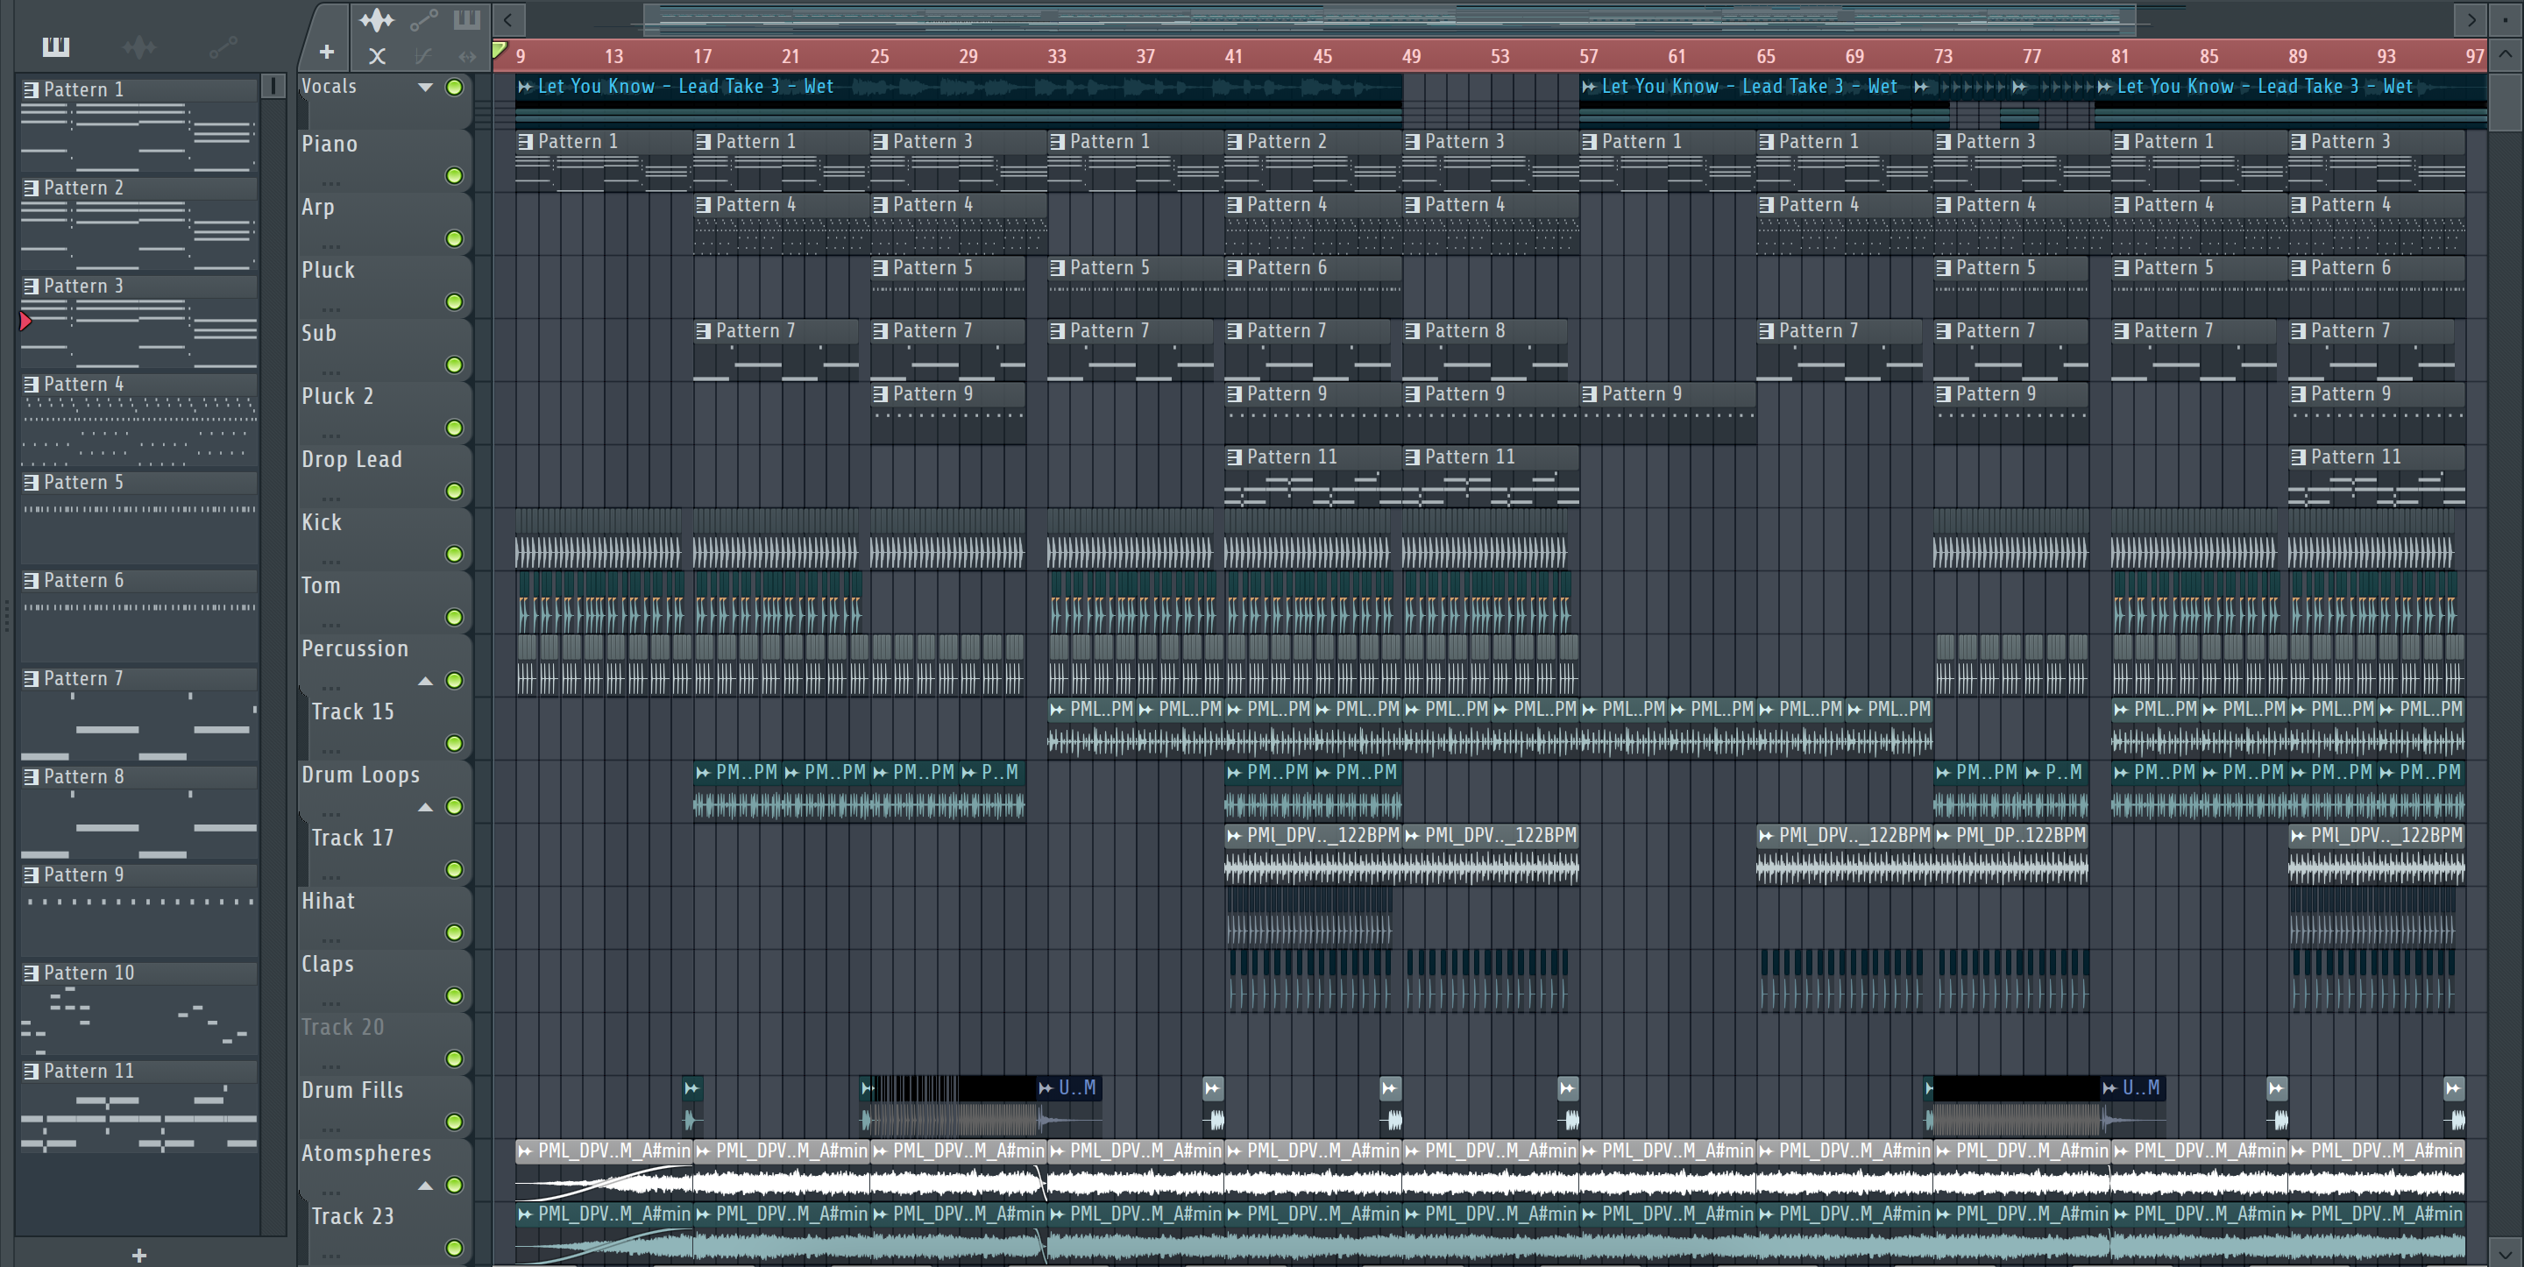
Task: Click the picker panel scrollbar handle beside Pattern 1
Action: [x=273, y=86]
